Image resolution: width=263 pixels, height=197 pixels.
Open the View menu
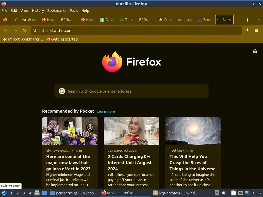tap(24, 11)
